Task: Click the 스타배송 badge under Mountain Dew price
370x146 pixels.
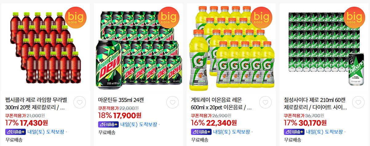Action: [108, 124]
